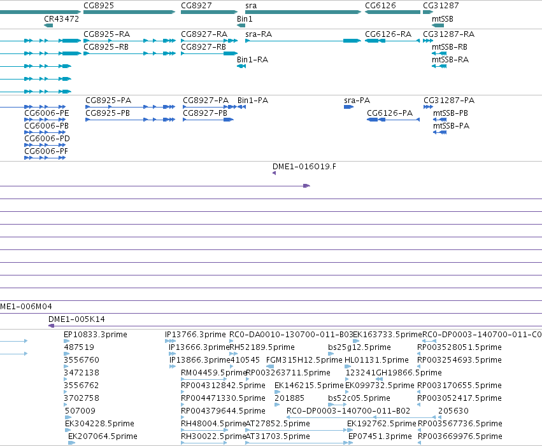Select the CG6126 gene bar

click(393, 12)
